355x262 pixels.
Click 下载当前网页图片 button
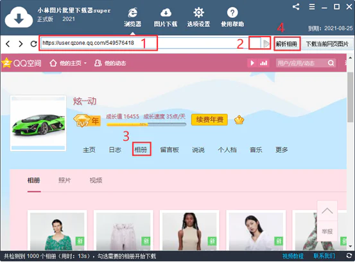pyautogui.click(x=327, y=44)
